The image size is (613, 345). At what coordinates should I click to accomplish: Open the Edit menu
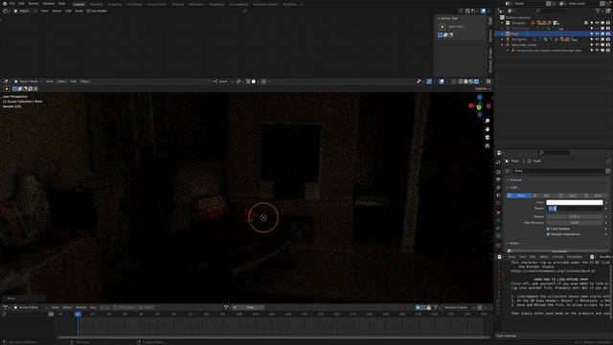(x=21, y=4)
